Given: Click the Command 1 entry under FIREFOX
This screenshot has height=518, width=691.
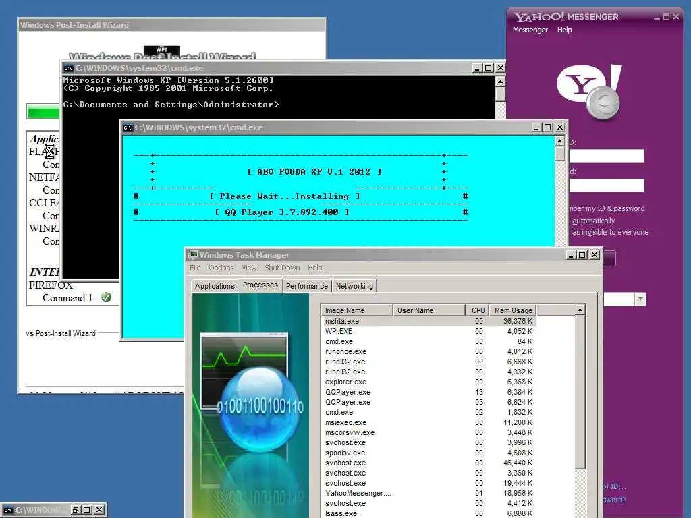Looking at the screenshot, I should coord(72,297).
